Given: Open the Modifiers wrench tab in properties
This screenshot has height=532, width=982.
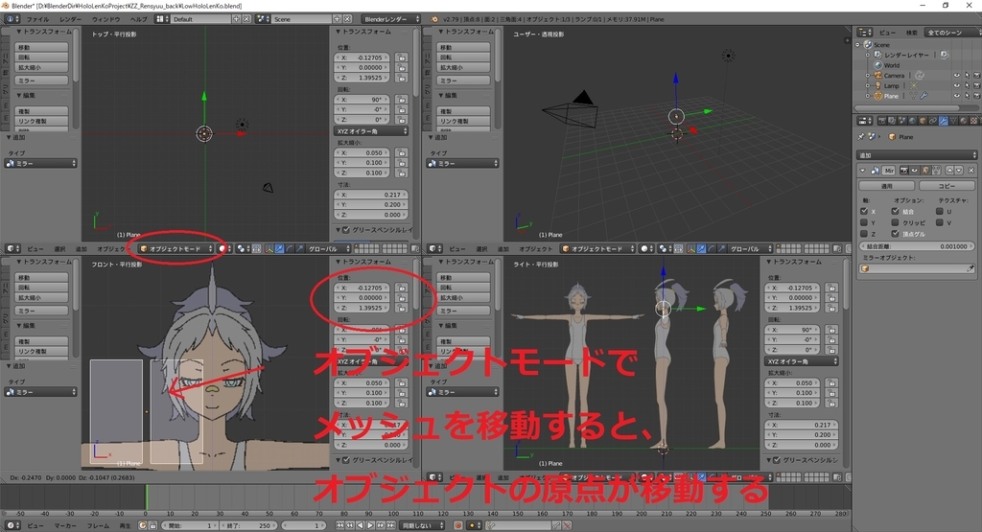Looking at the screenshot, I should tap(944, 120).
